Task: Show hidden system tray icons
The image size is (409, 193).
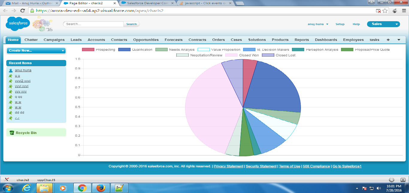Action: tap(357, 189)
